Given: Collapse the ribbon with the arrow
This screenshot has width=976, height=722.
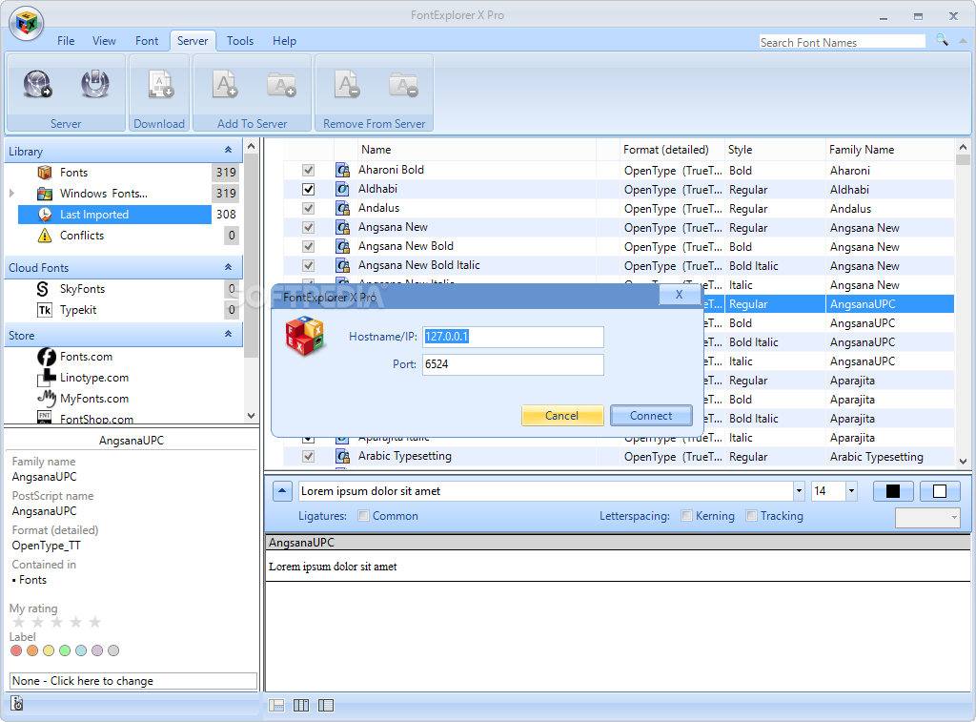Looking at the screenshot, I should pos(963,40).
